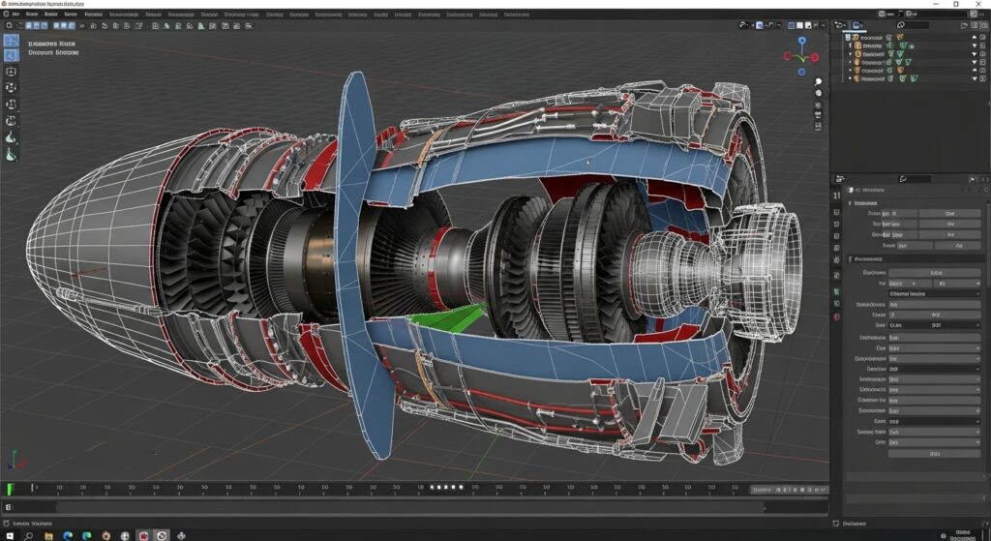
Task: Open the first menu in top menu bar
Action: (15, 15)
